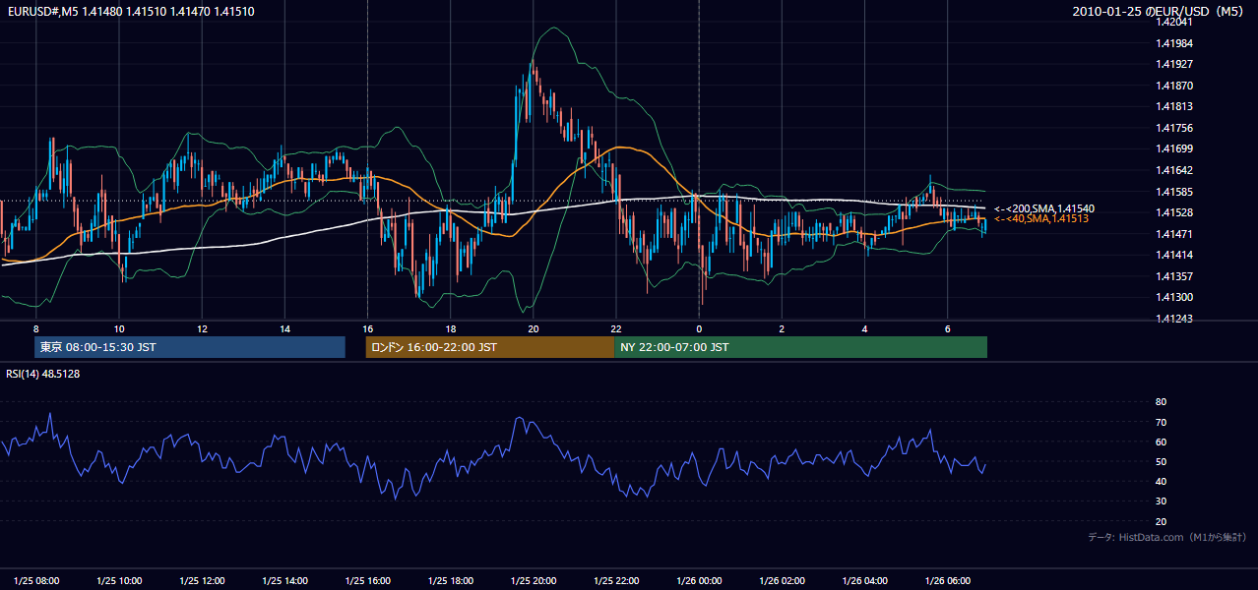Screen dimensions: 1258x590
Task: Click the RSI(14) 48.5128 indicator label
Action: [43, 374]
